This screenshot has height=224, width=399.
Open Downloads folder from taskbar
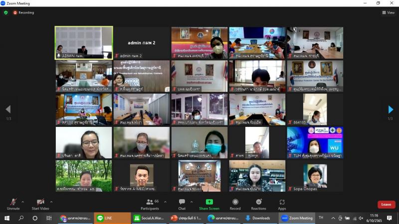[x=260, y=218]
